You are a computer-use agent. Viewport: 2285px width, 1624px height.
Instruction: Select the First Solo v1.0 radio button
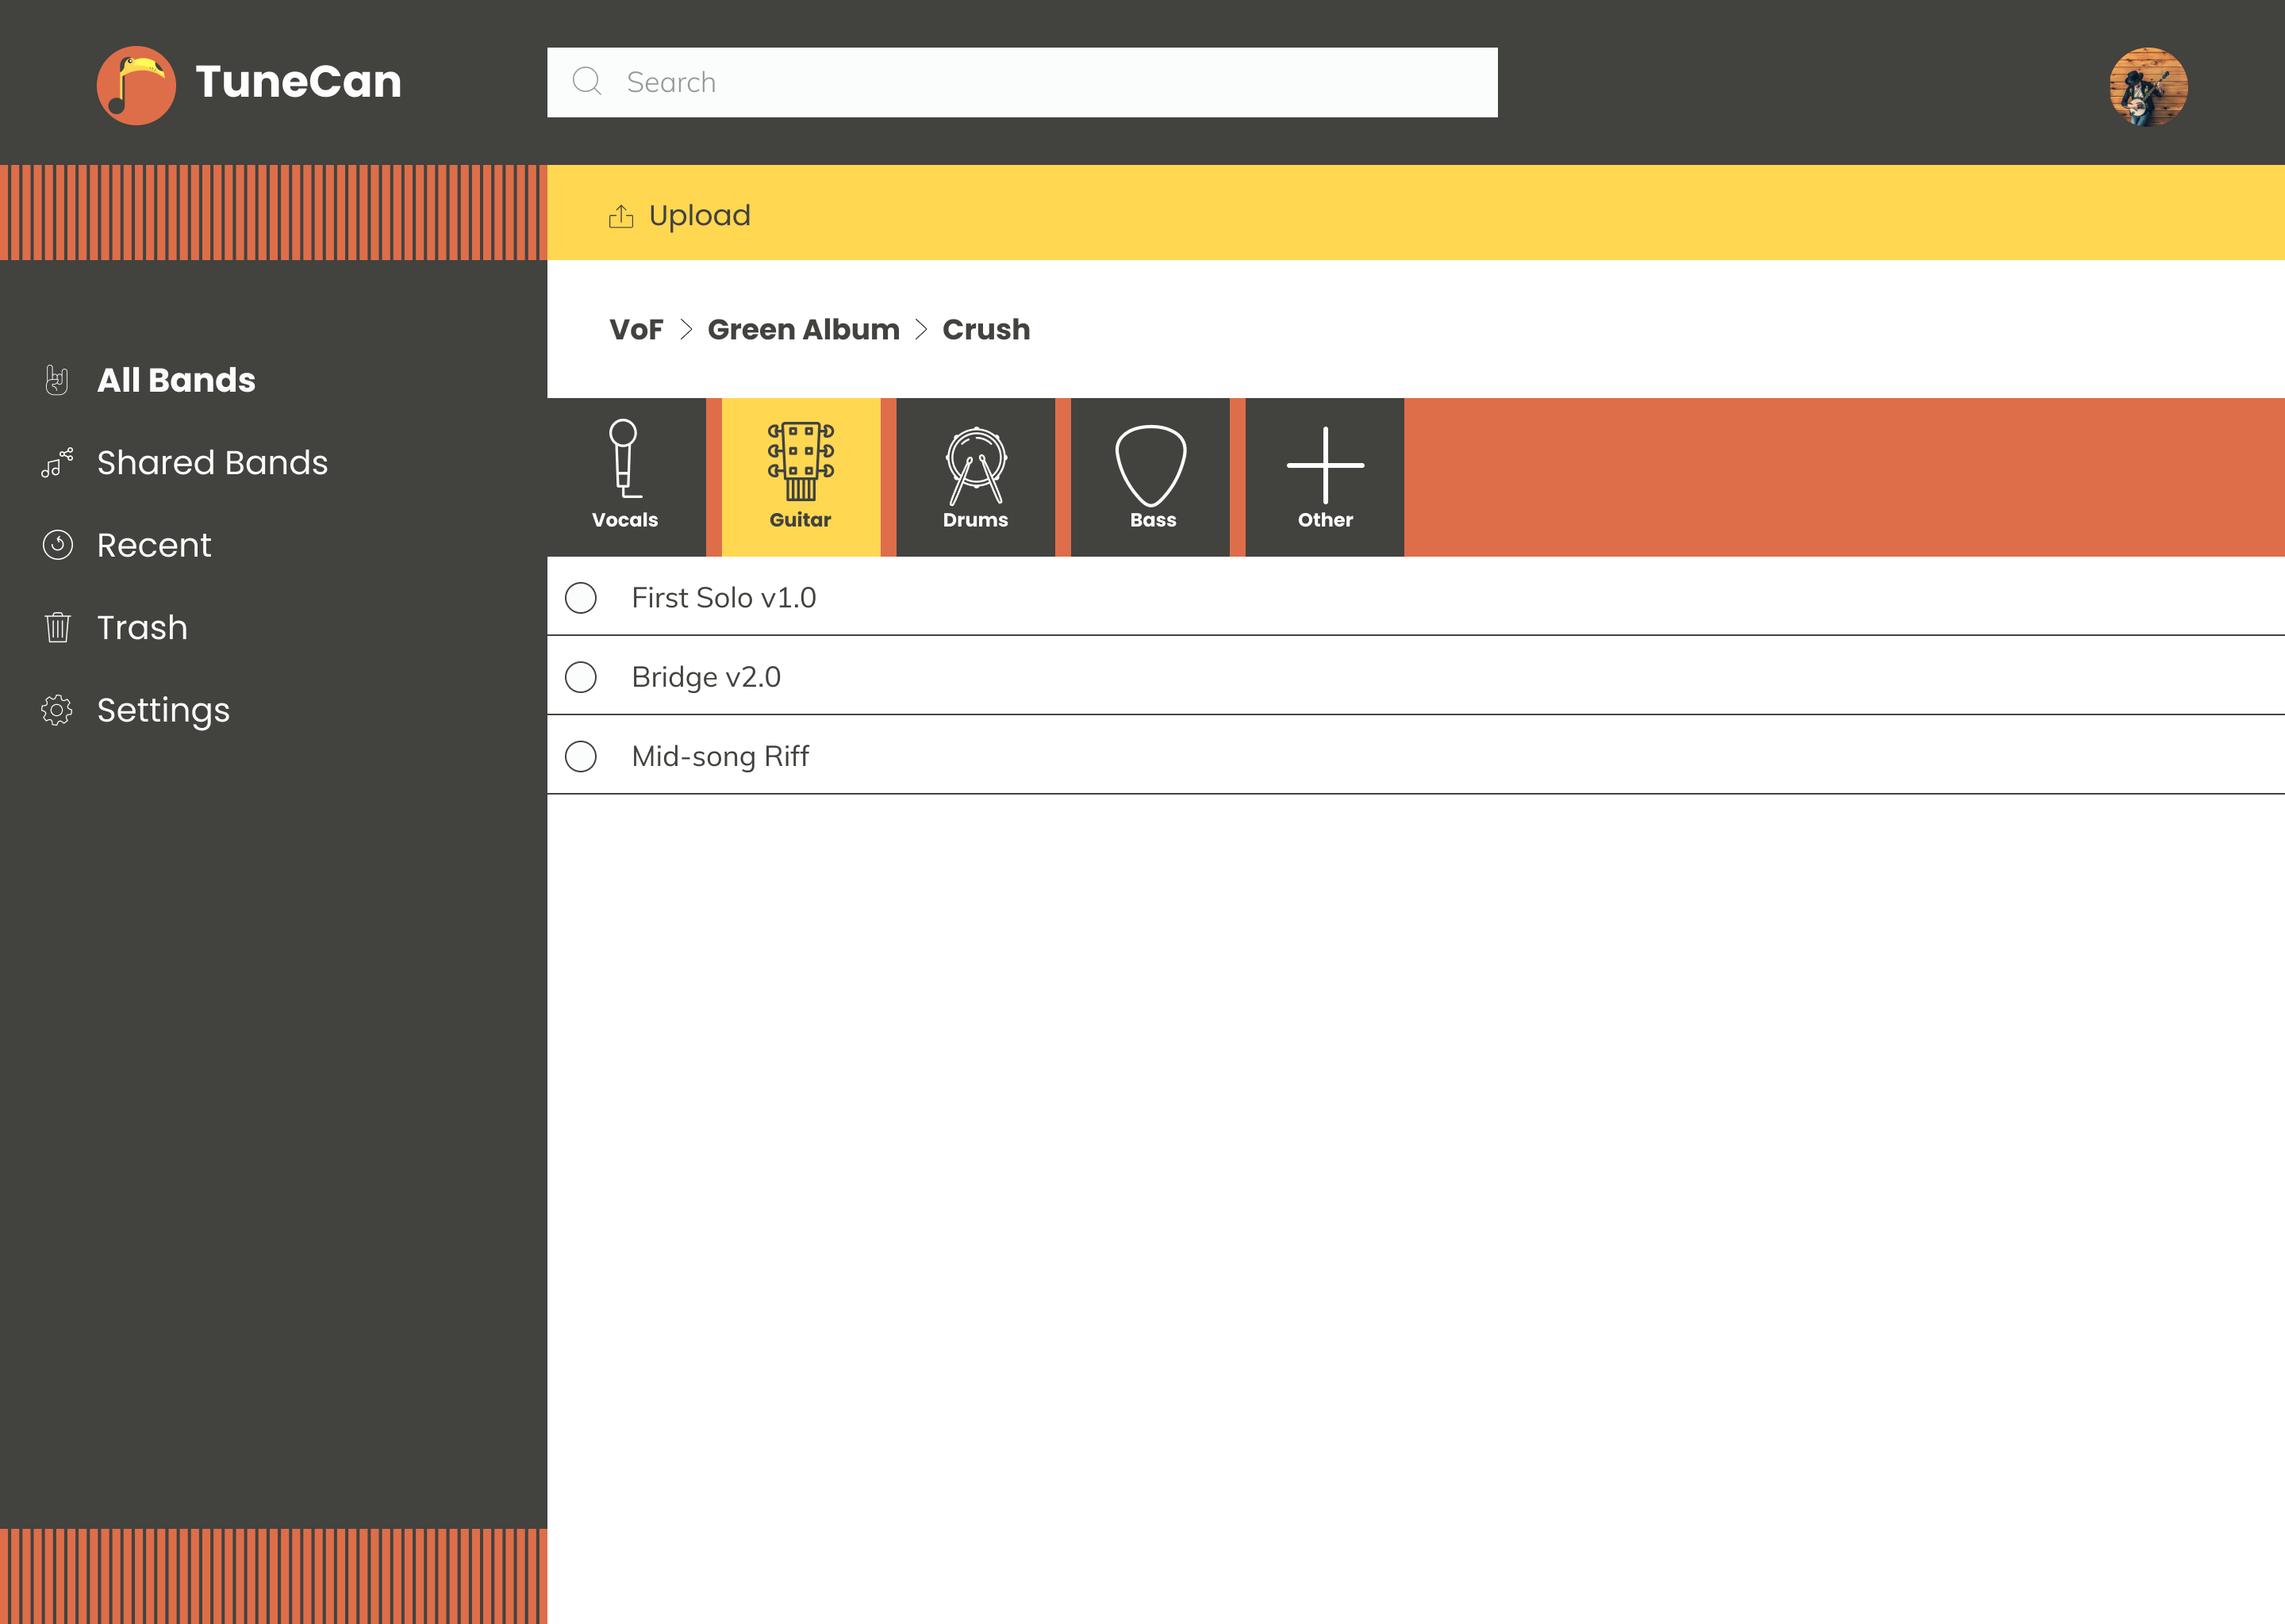(x=580, y=598)
